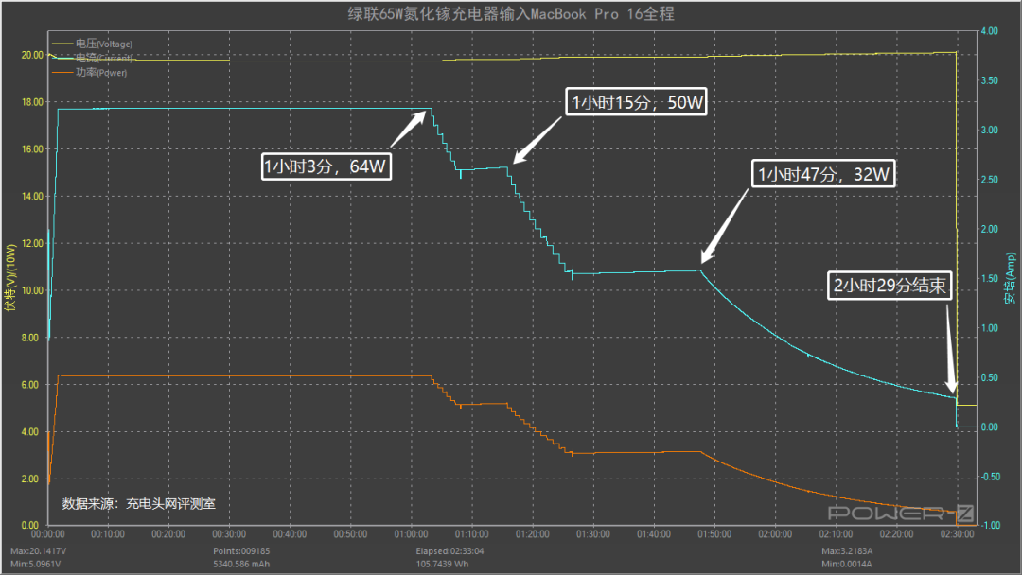Click the 00:00:00 time axis label
The height and width of the screenshot is (575, 1022).
coord(47,534)
